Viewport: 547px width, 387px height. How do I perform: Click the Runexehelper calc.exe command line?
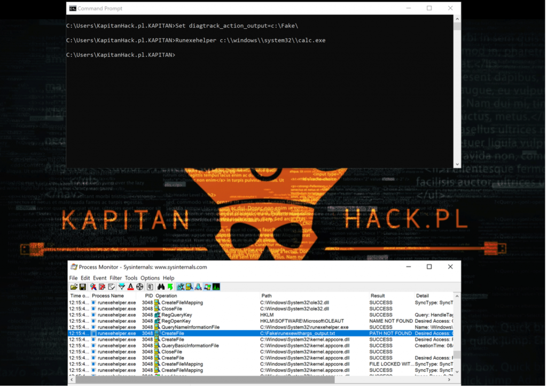(196, 41)
